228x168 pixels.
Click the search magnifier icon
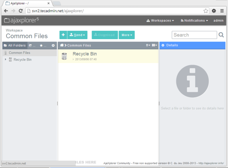[x=221, y=35]
